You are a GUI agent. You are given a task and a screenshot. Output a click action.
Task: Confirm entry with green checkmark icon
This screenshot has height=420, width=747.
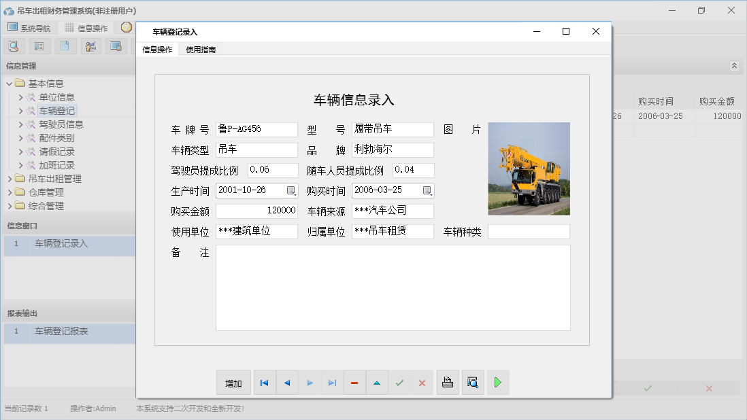click(399, 383)
